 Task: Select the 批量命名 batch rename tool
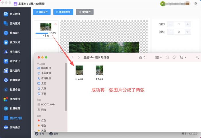pos(12,89)
